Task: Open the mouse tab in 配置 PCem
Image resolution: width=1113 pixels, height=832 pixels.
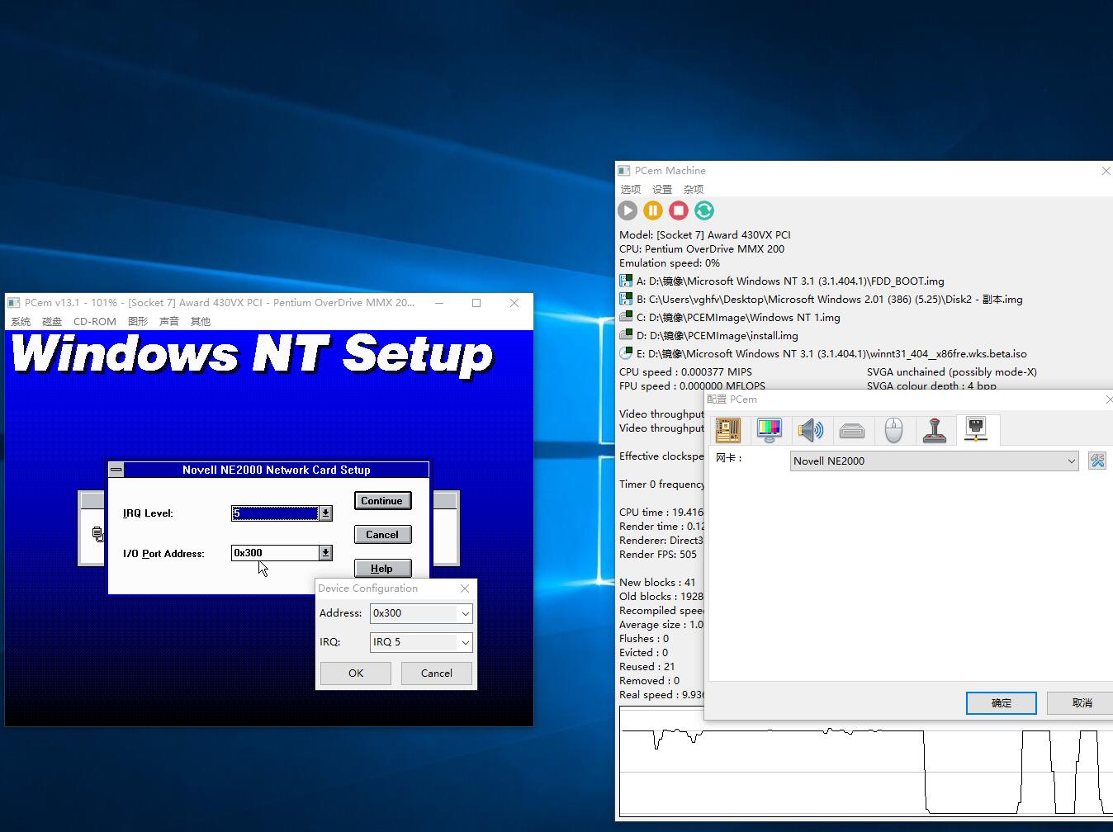Action: (x=893, y=429)
